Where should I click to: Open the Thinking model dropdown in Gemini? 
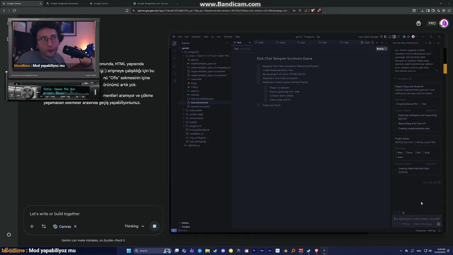[x=134, y=226]
